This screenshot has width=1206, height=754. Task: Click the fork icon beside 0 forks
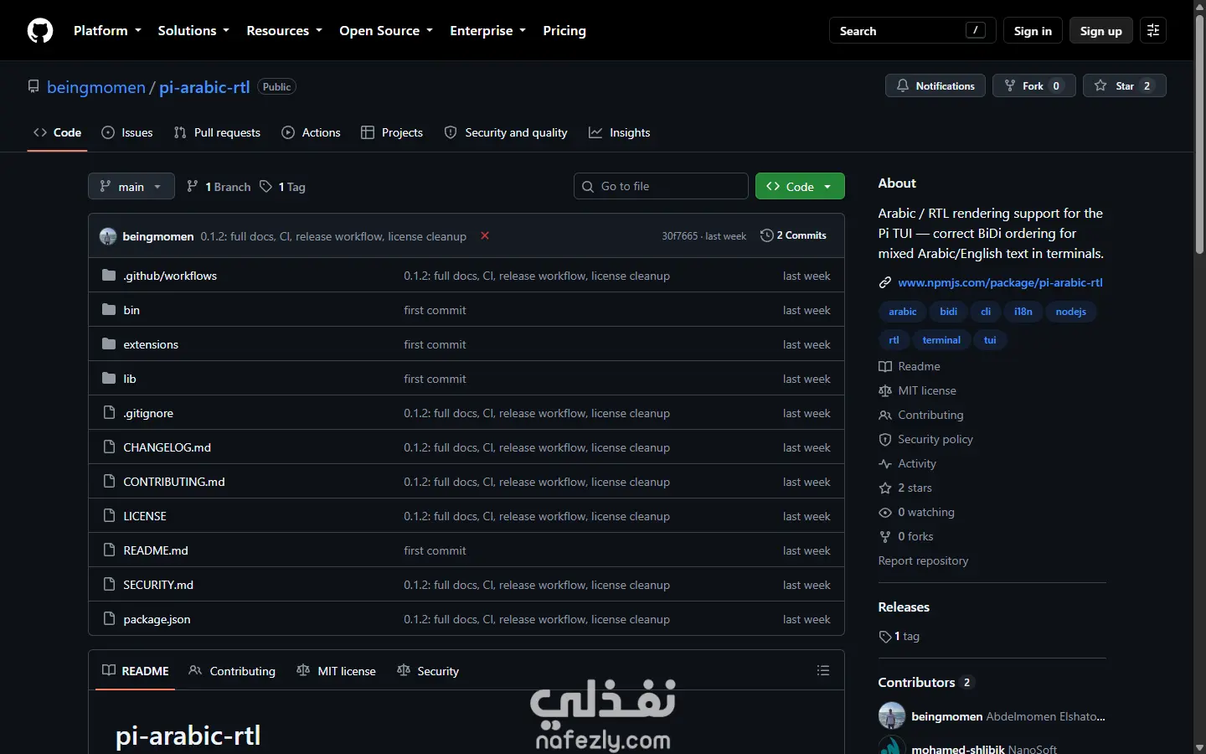[x=885, y=537]
